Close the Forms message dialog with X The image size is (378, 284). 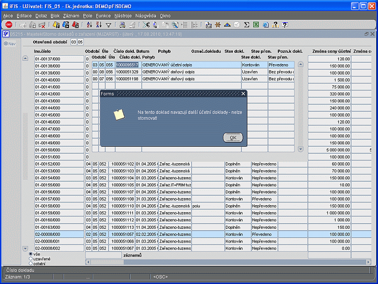pos(243,93)
